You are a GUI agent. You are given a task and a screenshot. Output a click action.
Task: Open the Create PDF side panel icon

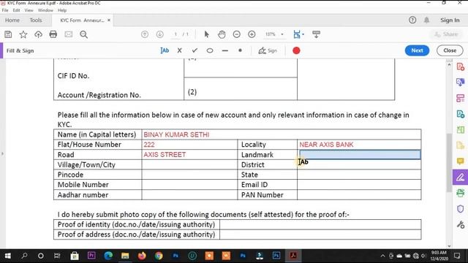coord(461,66)
